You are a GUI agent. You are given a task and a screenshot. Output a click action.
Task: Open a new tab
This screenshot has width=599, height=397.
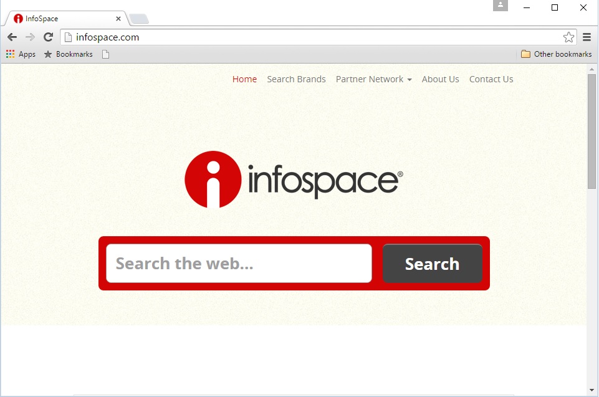point(138,19)
